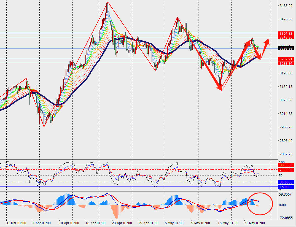
Task: Select the blue 30.0000 level label
Action: pyautogui.click(x=286, y=182)
